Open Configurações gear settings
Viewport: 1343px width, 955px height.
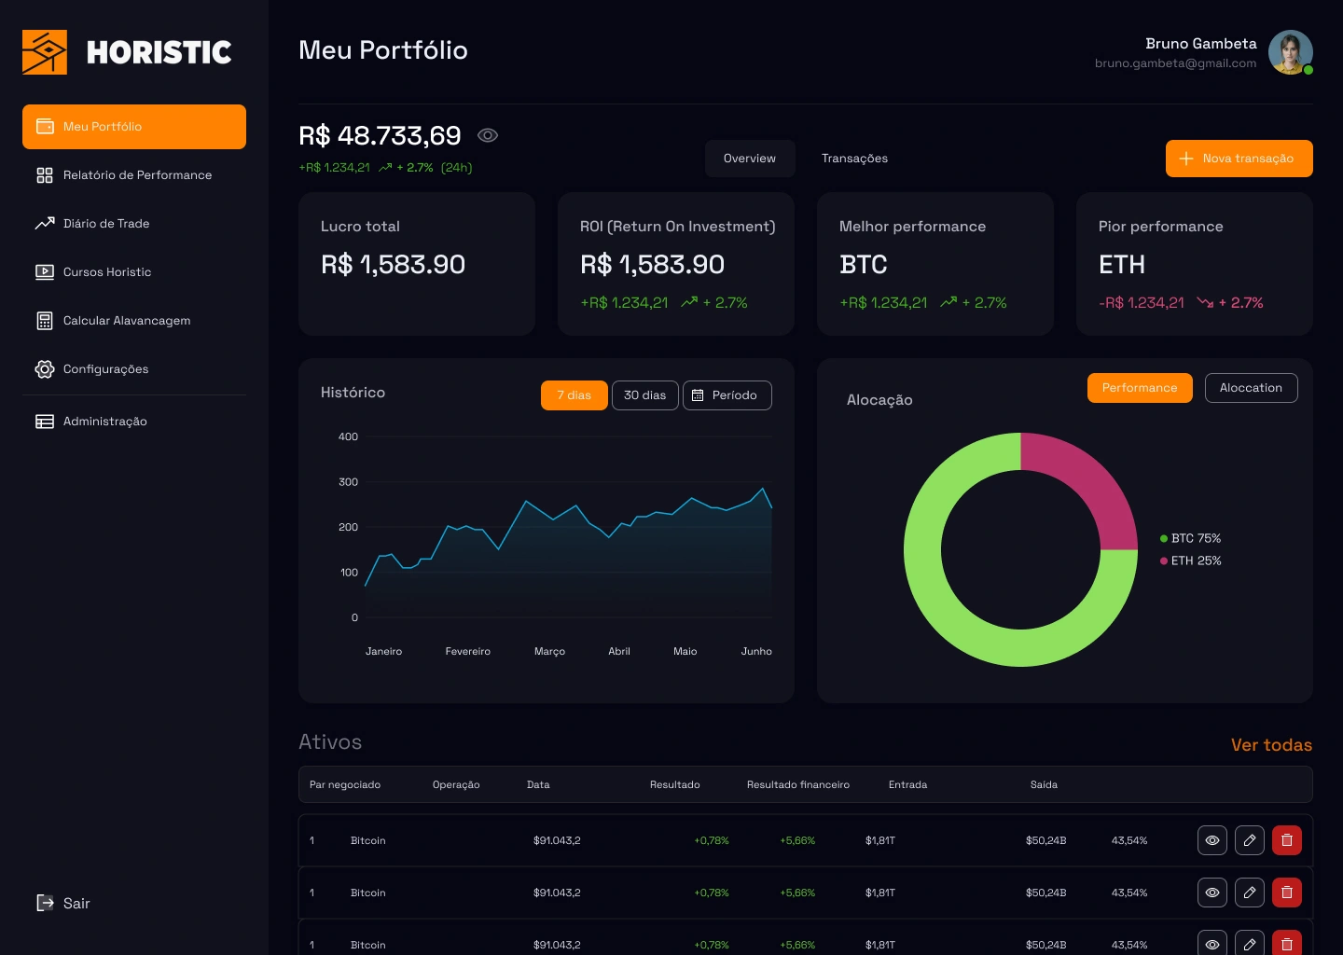[104, 369]
